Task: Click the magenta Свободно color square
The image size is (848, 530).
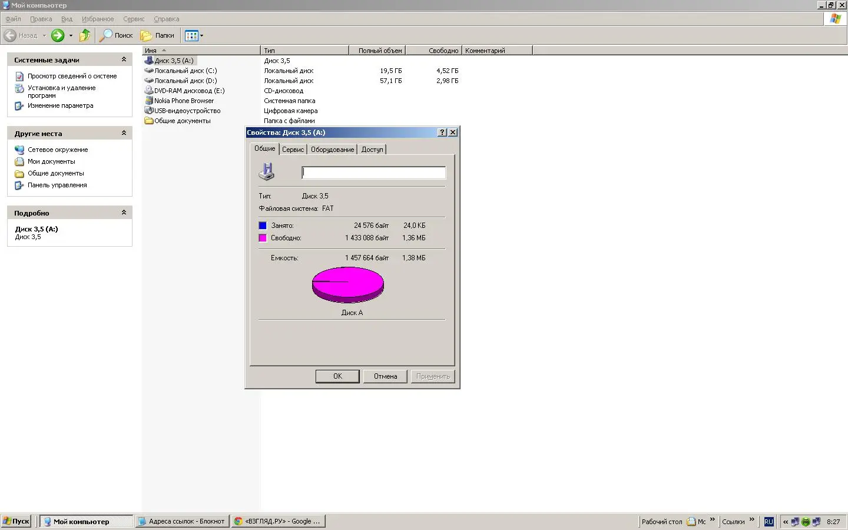Action: [x=263, y=238]
